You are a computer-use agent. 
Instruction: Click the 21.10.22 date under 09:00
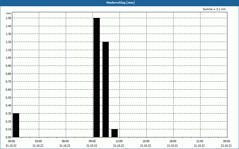tap(92, 146)
